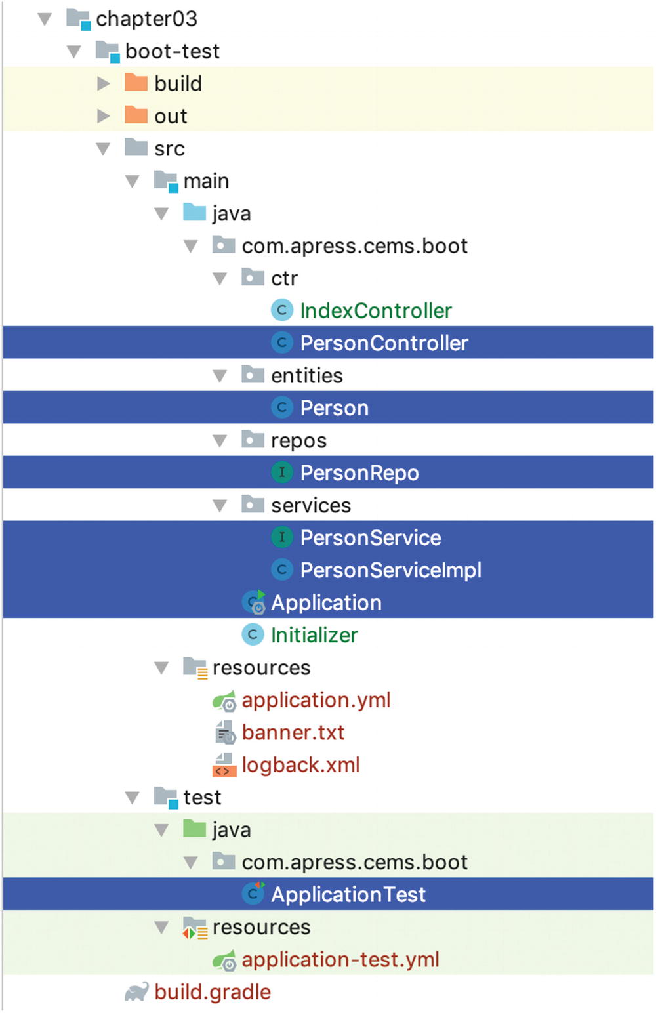
Task: Click the Application Spring Boot run icon
Action: (253, 602)
